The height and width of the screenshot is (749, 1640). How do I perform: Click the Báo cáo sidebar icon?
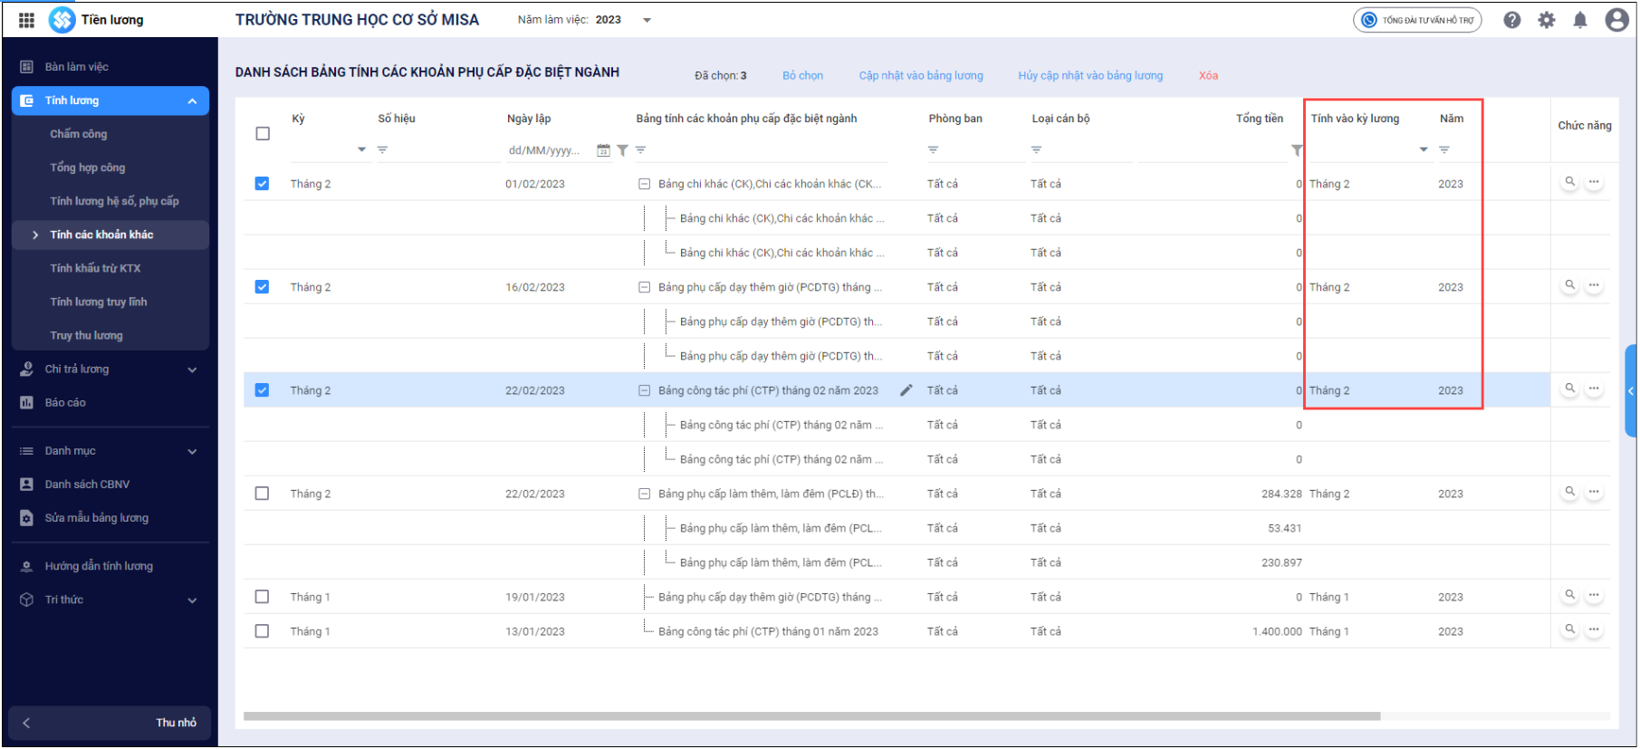(26, 403)
